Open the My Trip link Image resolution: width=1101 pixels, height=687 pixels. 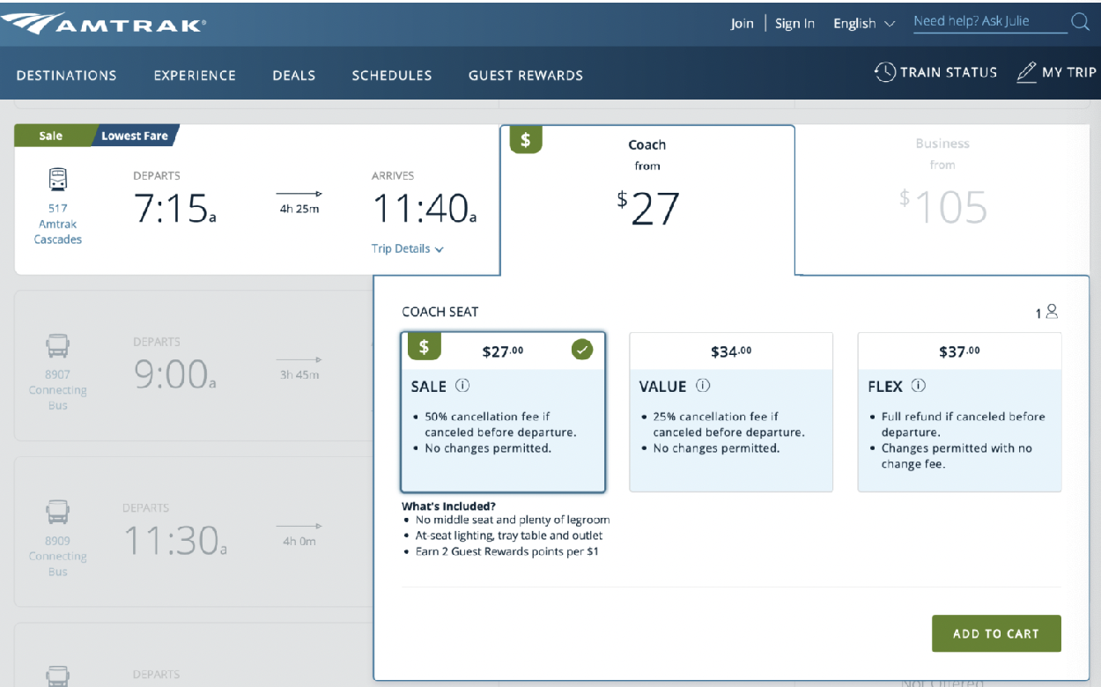[x=1057, y=72]
